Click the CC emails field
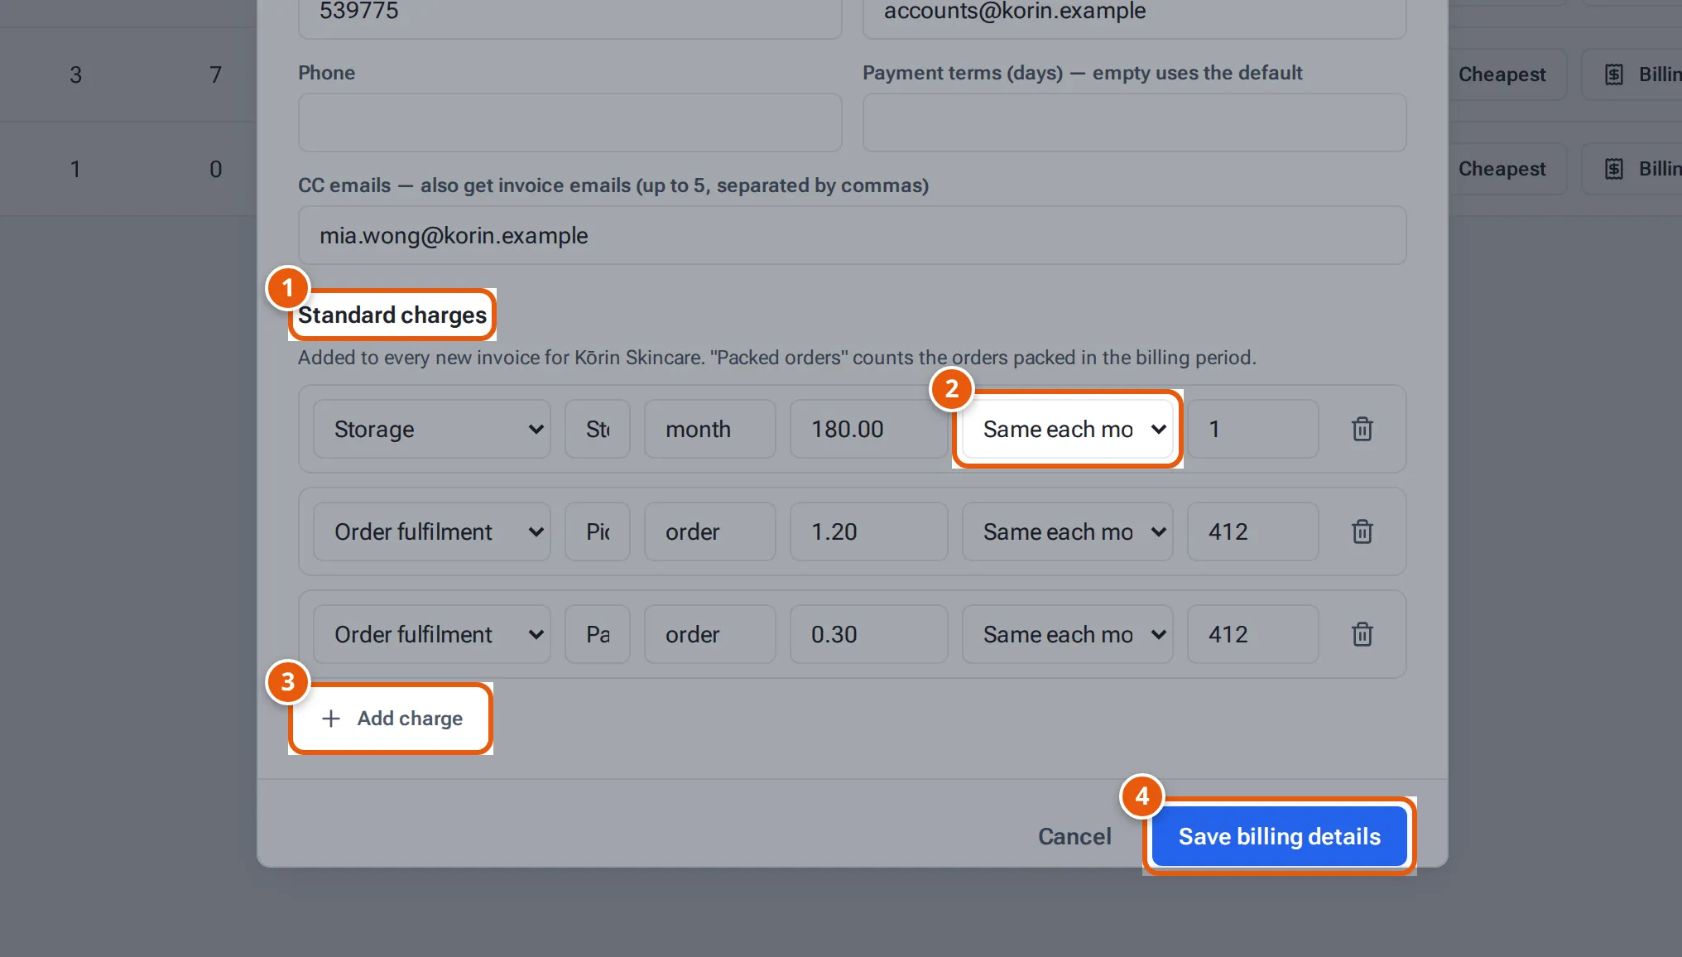 coord(853,235)
